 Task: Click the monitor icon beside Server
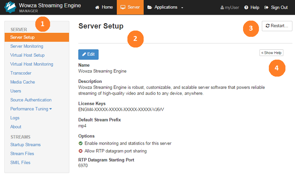point(123,7)
